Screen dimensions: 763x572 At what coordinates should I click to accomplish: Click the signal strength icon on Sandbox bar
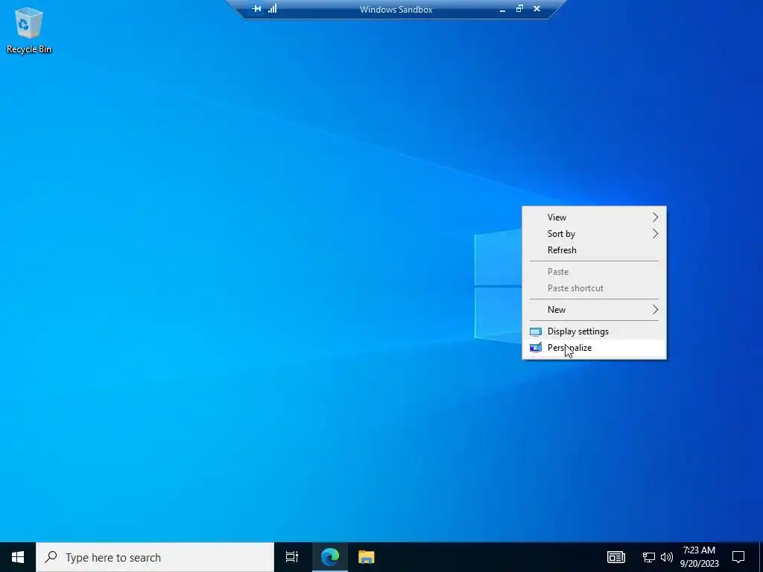(273, 9)
